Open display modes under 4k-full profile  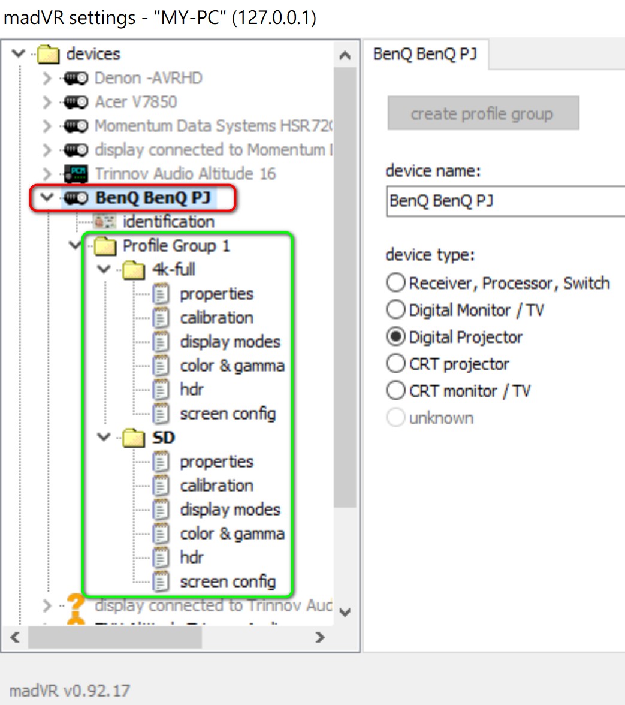[230, 342]
